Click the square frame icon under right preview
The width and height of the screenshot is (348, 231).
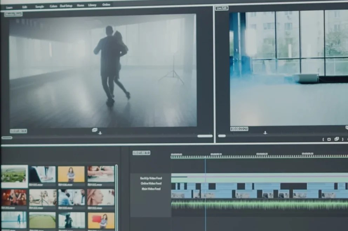[329, 139]
